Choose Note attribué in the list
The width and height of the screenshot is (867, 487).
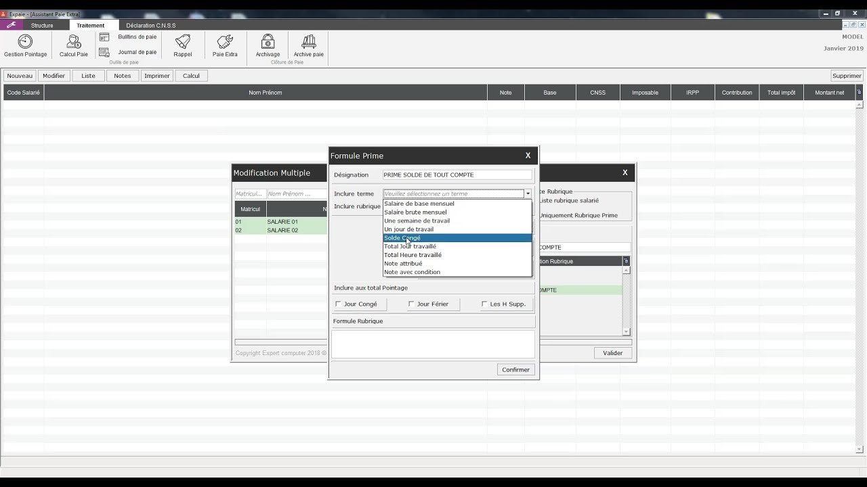click(457, 264)
